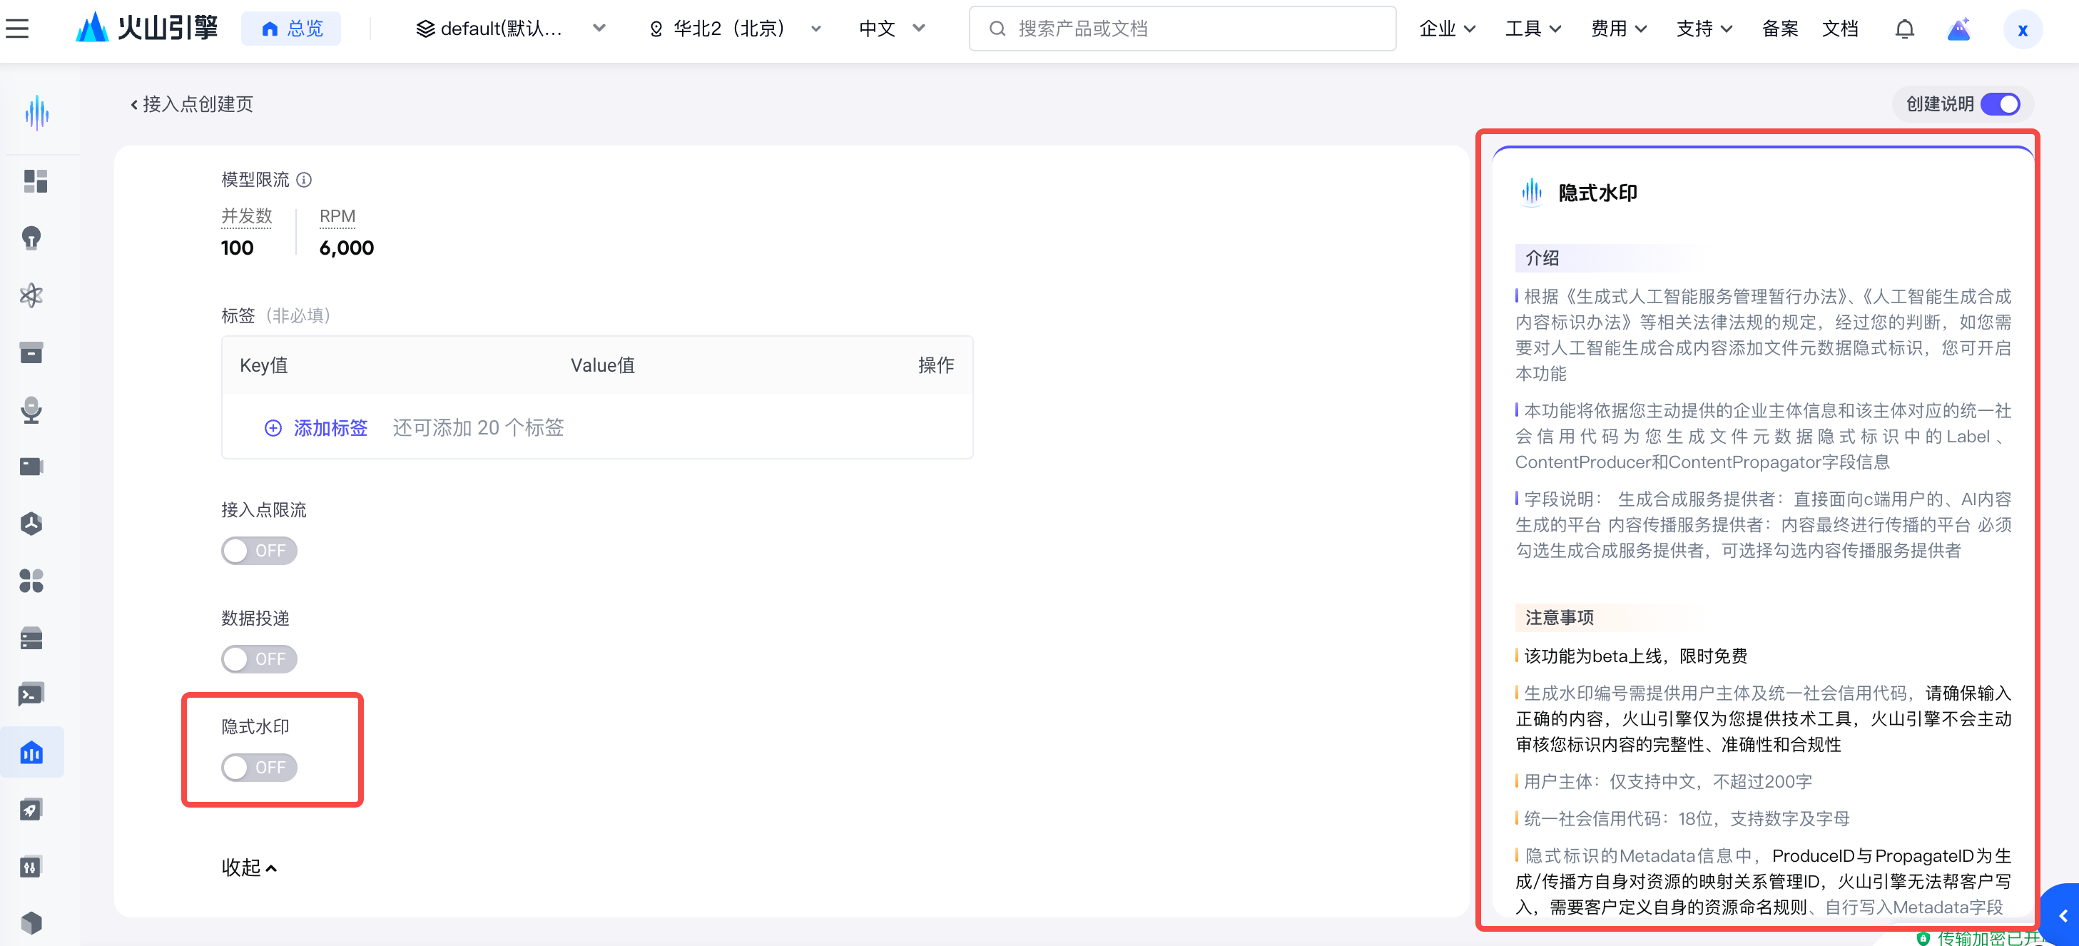Click the user avatar 'x' icon
The height and width of the screenshot is (946, 2079).
2022,29
